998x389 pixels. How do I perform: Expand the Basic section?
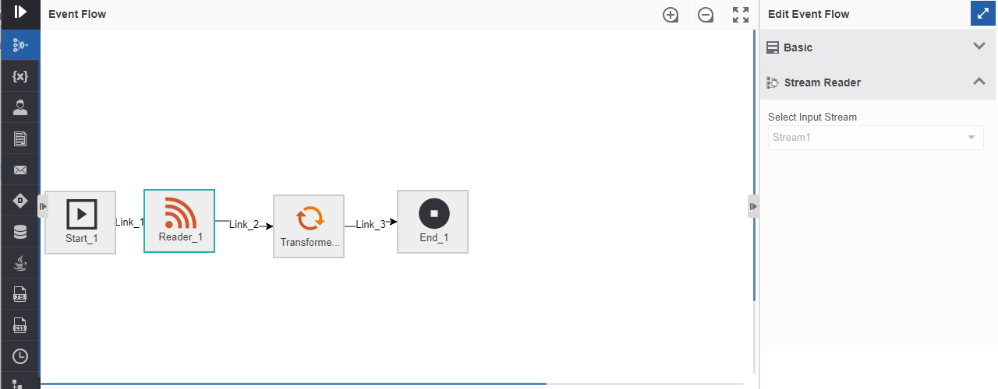pos(878,47)
